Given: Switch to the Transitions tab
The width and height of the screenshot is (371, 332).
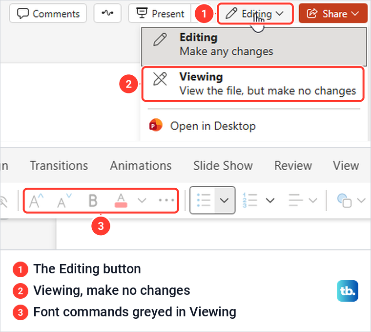Looking at the screenshot, I should (x=59, y=166).
